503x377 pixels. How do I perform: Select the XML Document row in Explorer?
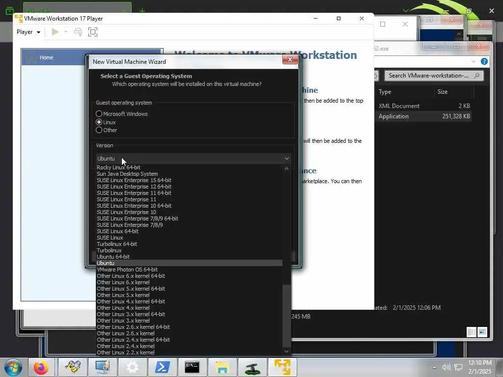[423, 106]
